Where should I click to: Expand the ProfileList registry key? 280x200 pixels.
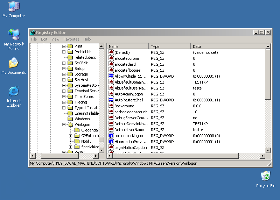pyautogui.click(x=64, y=52)
